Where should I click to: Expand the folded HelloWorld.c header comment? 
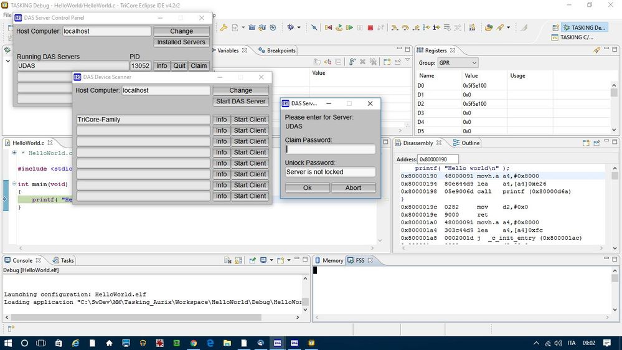14,153
